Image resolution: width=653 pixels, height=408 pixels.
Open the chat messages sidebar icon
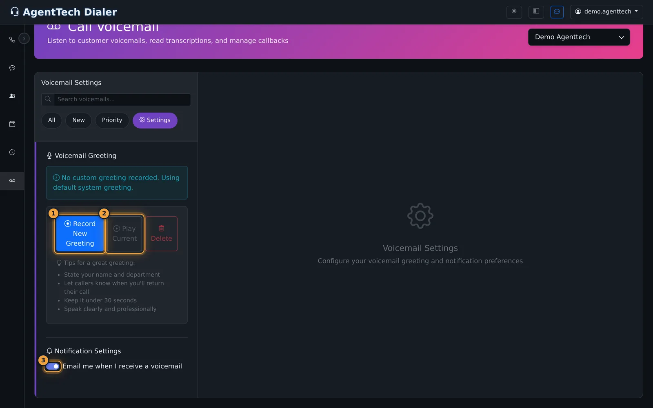click(x=12, y=68)
